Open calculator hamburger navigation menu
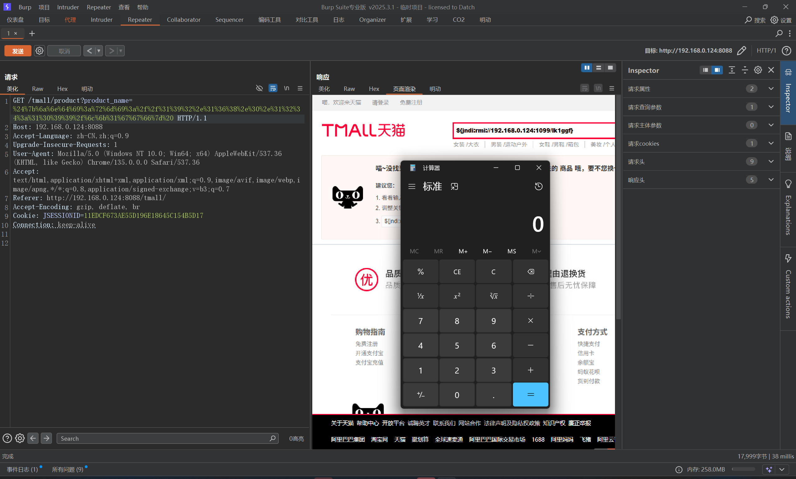The height and width of the screenshot is (479, 796). point(412,186)
